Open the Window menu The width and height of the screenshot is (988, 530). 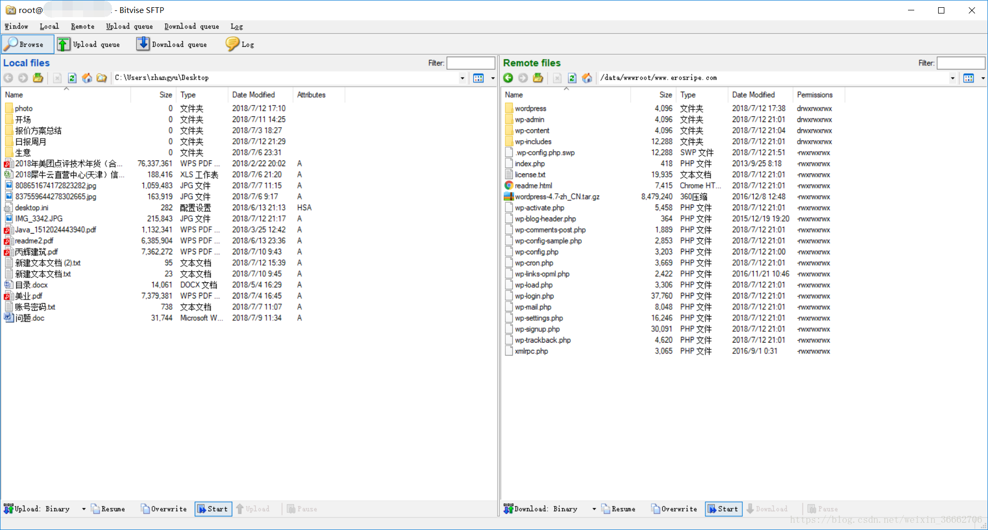(16, 26)
